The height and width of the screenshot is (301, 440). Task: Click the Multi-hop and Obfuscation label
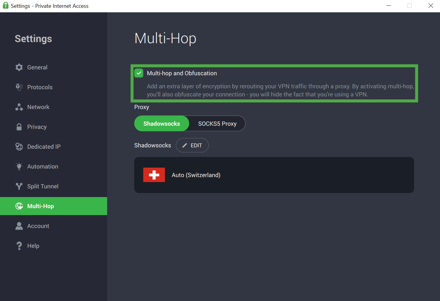182,73
